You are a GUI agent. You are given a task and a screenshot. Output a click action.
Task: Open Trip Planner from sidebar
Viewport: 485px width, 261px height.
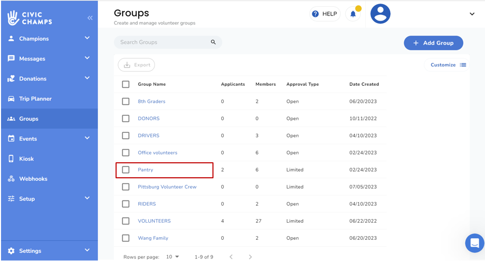coord(35,99)
